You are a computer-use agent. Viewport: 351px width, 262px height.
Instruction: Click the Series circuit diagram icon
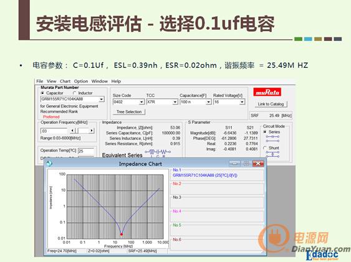tap(272, 139)
